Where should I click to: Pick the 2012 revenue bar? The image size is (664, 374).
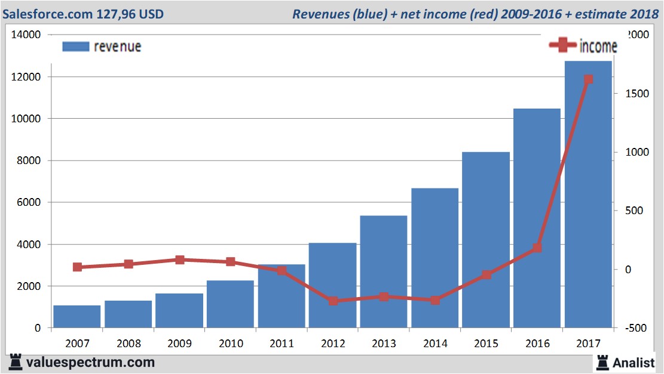pos(333,285)
